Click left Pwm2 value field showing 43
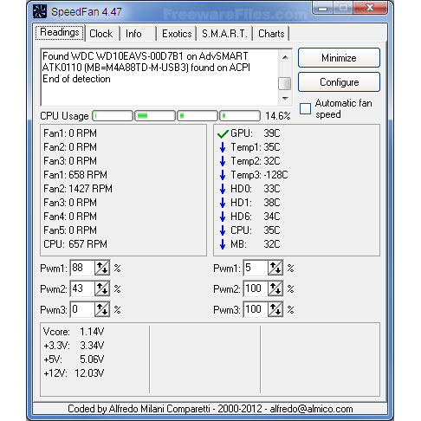The width and height of the screenshot is (421, 421). click(82, 289)
